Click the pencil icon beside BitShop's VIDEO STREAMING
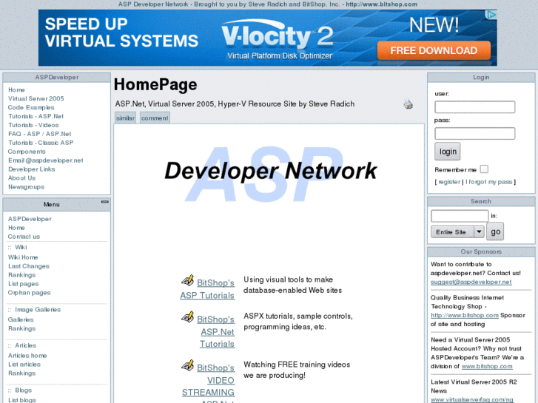The height and width of the screenshot is (403, 538). click(188, 365)
